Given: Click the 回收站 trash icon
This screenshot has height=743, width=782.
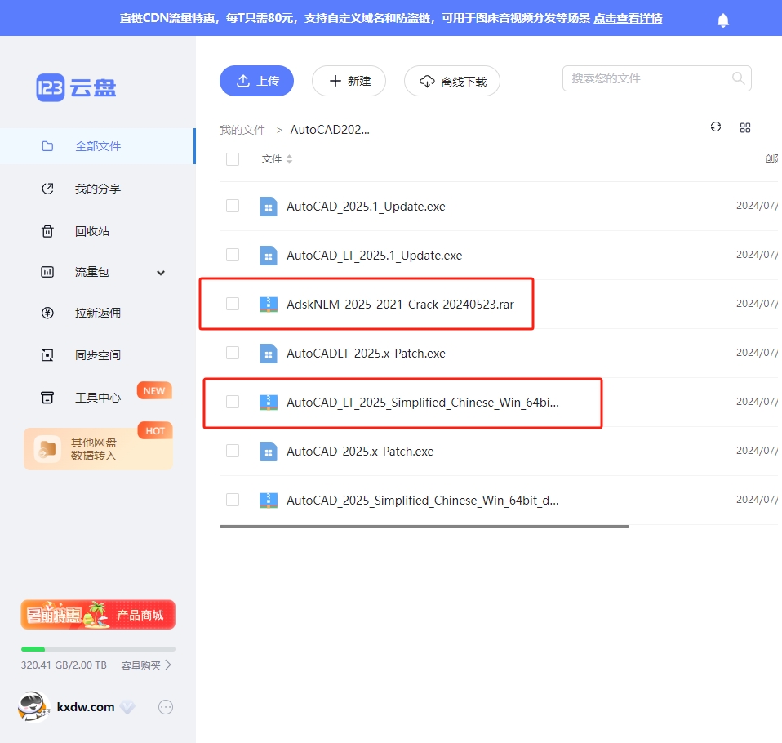Looking at the screenshot, I should 47,231.
